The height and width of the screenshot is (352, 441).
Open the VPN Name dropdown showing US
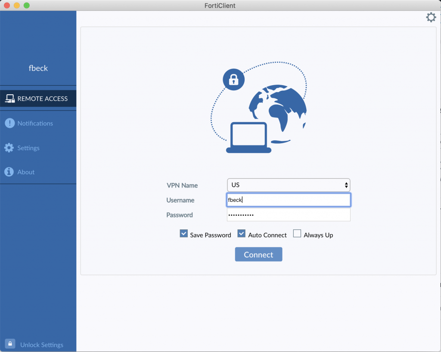(x=289, y=185)
